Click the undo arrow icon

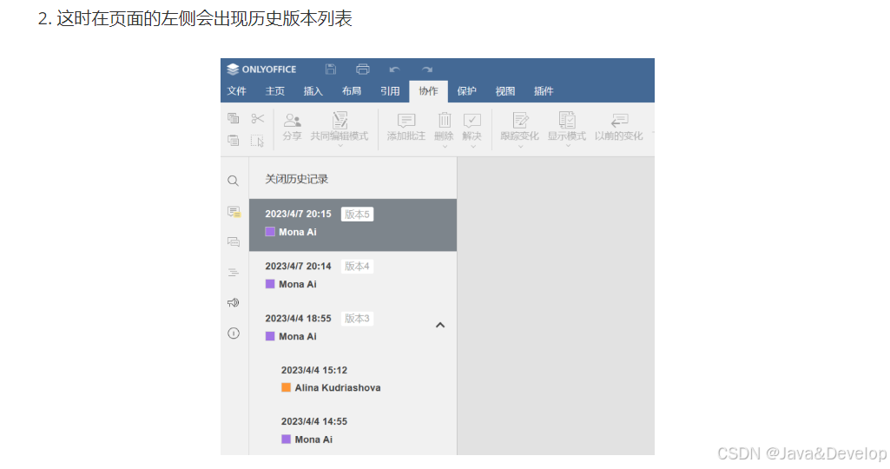click(394, 69)
